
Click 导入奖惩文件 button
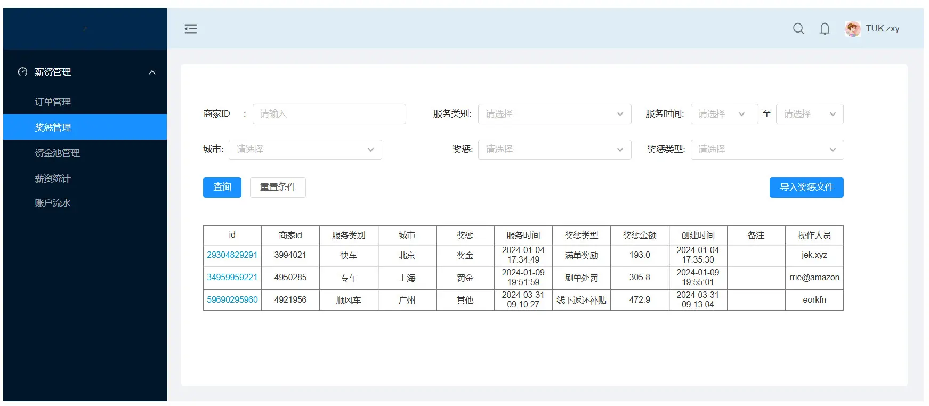click(x=806, y=188)
